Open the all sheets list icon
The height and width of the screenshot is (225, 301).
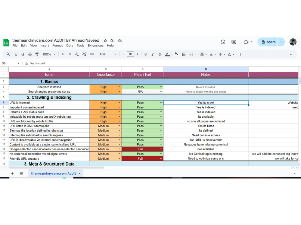coord(21,173)
